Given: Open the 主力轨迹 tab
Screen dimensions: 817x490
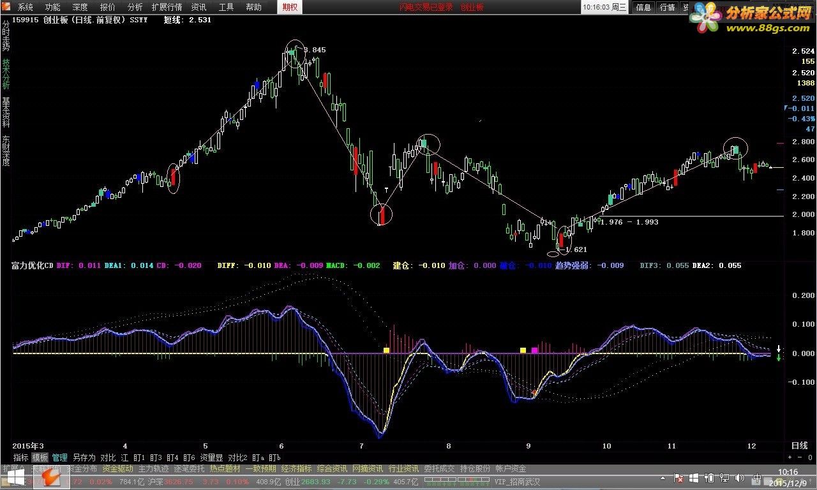Looking at the screenshot, I should click(x=153, y=468).
